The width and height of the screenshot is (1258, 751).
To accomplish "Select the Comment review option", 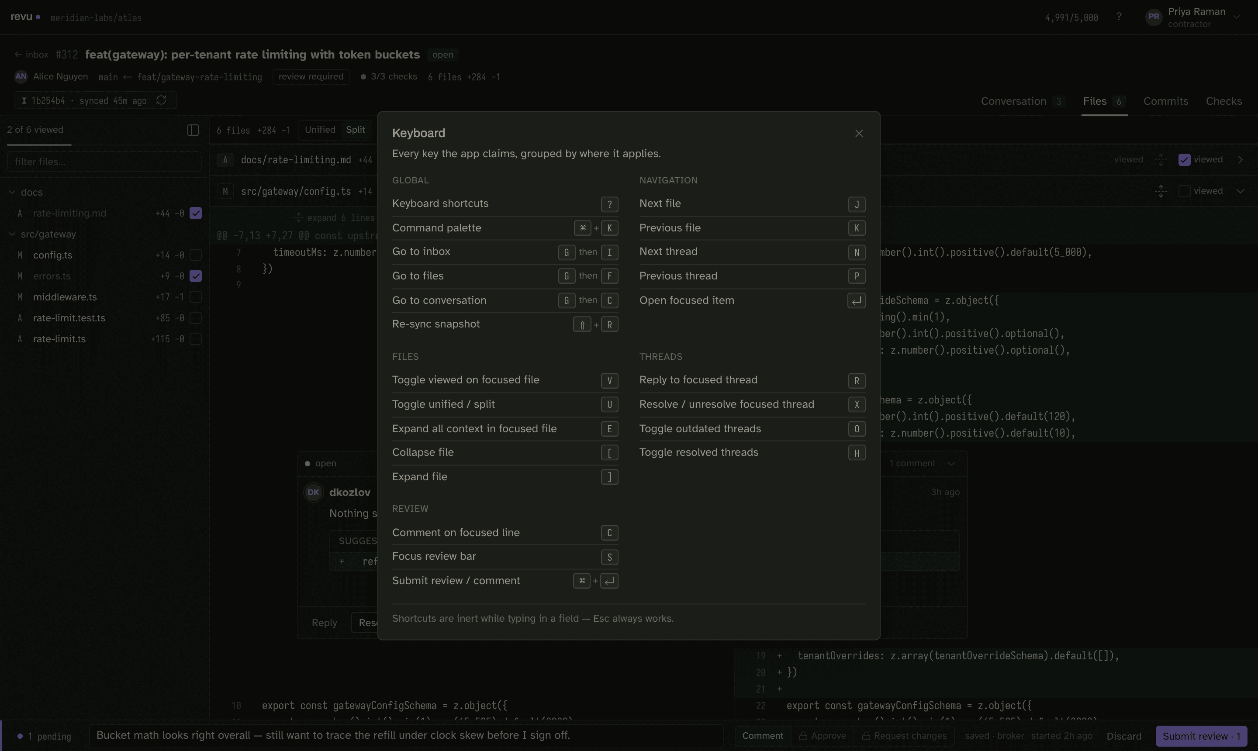I will pyautogui.click(x=762, y=736).
